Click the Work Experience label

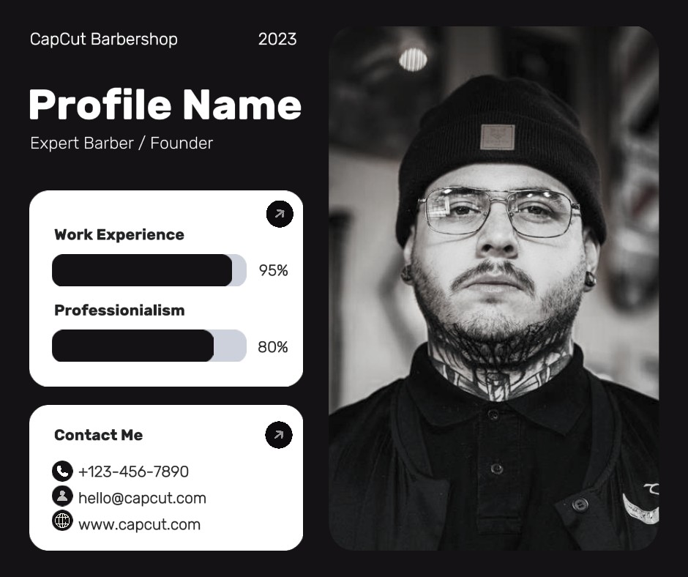click(119, 234)
